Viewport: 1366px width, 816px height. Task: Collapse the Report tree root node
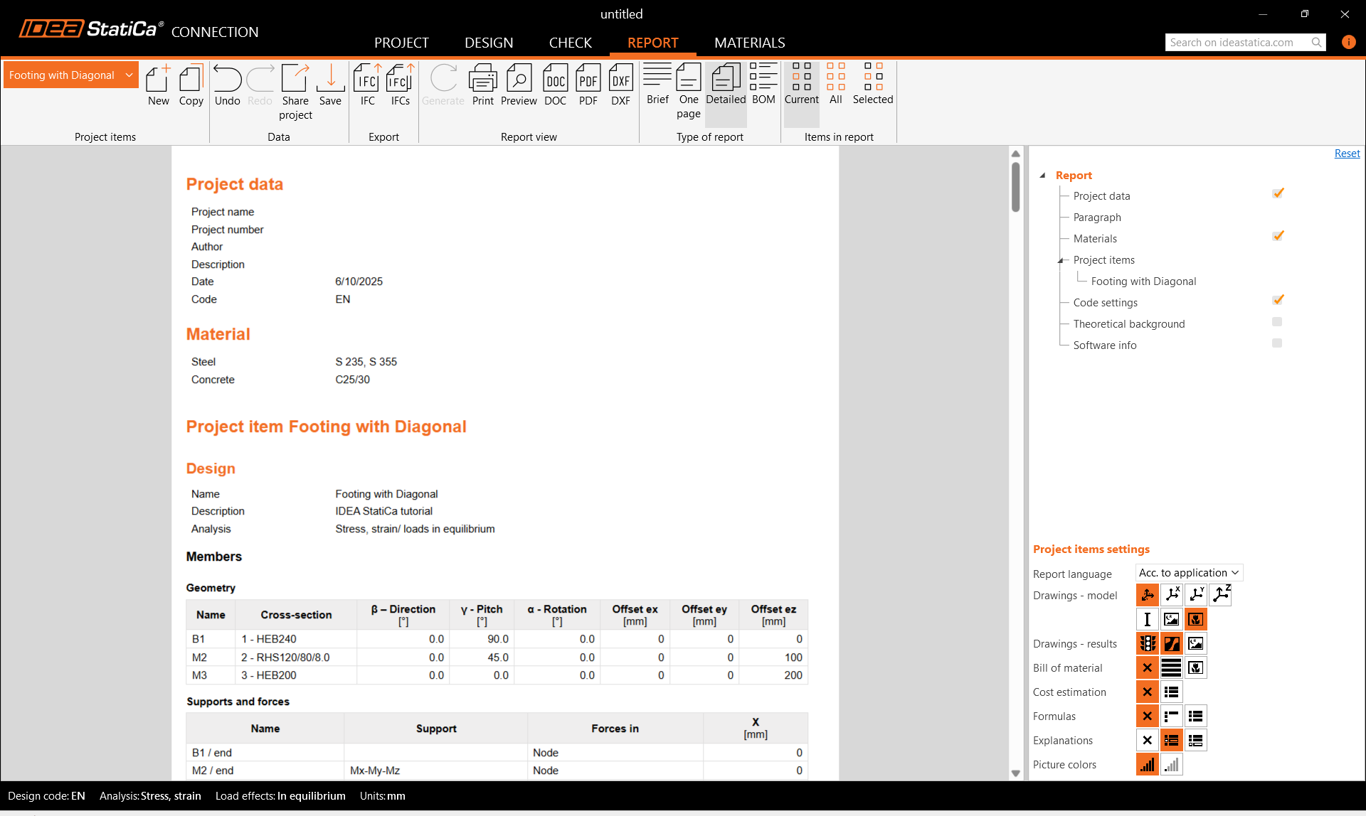[1042, 176]
